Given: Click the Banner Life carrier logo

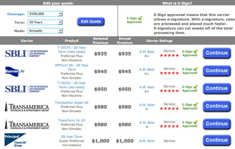Looking at the screenshot, I should [15, 71].
